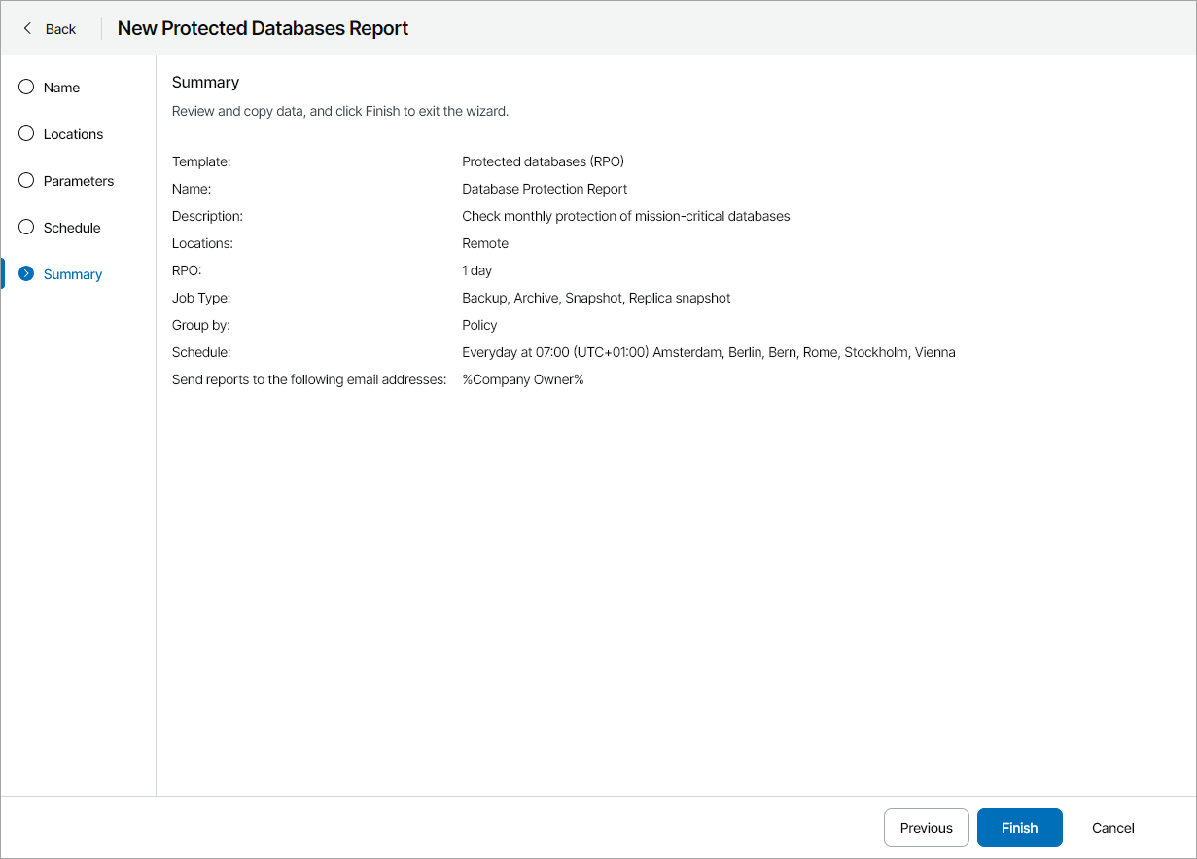Click the '%Company Owner%' email value

click(x=522, y=379)
